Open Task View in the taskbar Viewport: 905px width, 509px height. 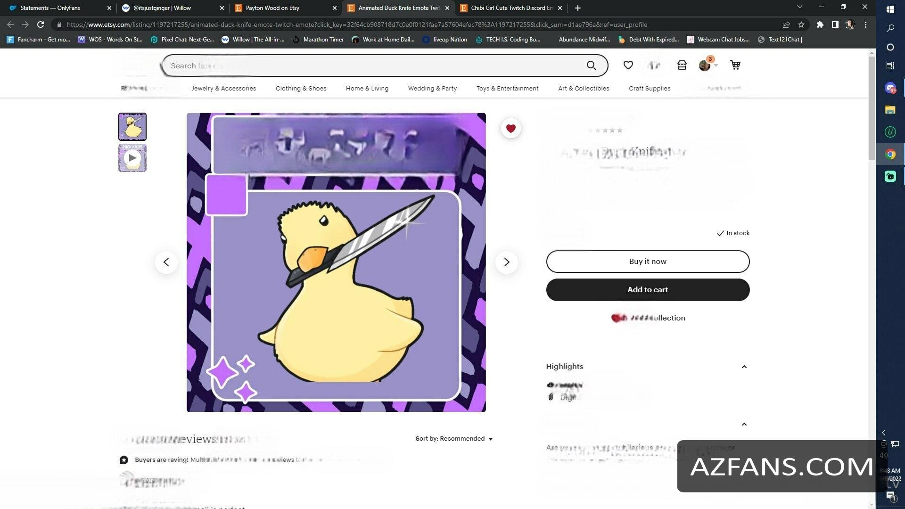pyautogui.click(x=890, y=66)
